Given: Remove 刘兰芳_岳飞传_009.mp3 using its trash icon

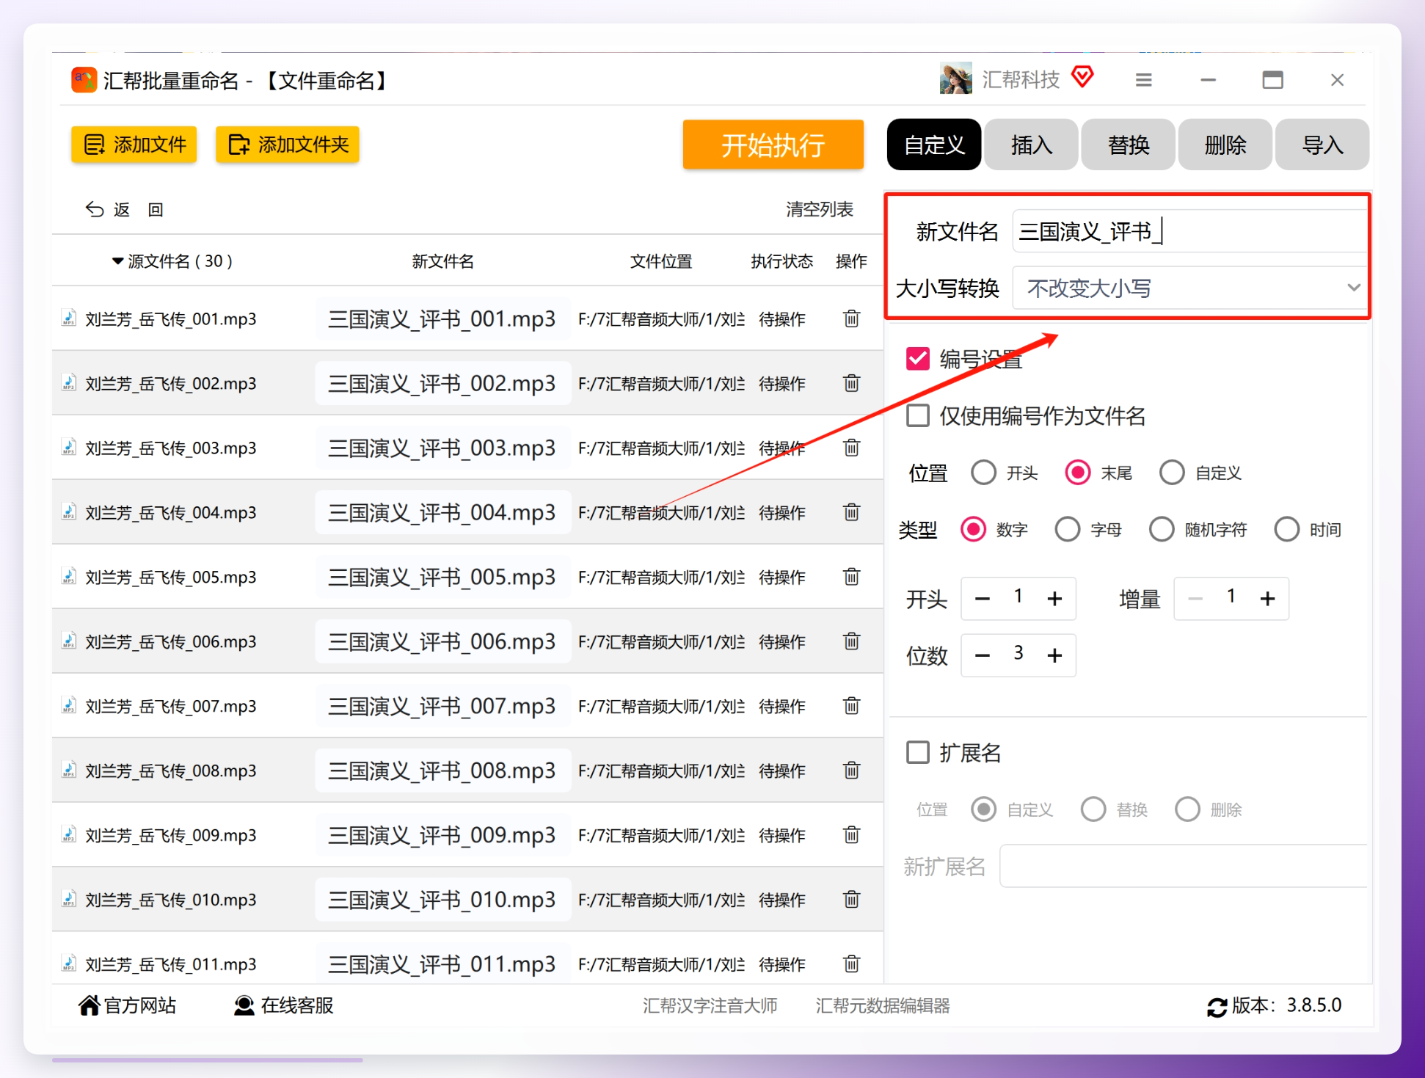Looking at the screenshot, I should [851, 835].
